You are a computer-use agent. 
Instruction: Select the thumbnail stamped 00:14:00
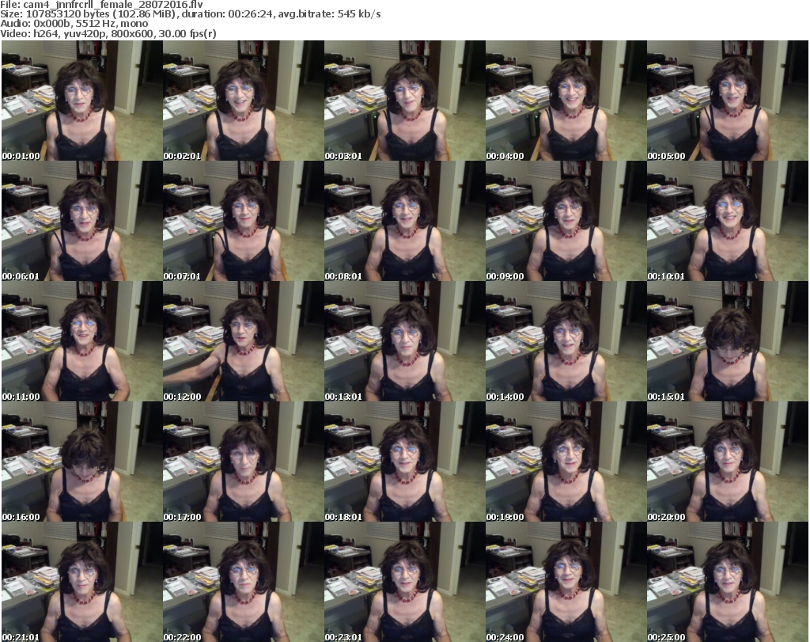(566, 341)
